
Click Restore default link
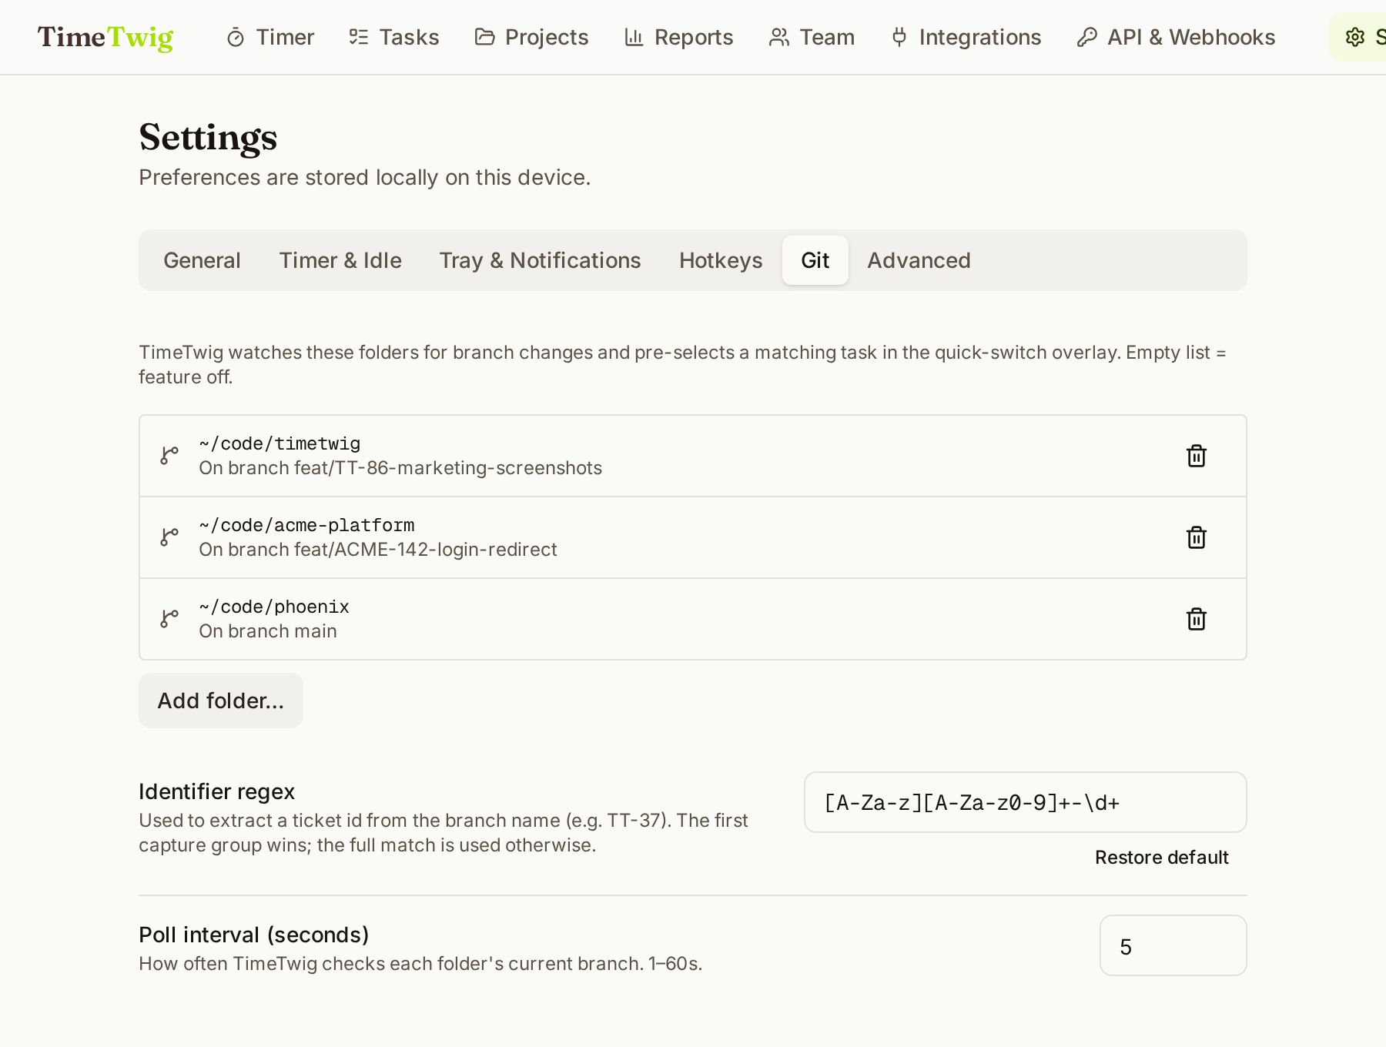coord(1161,858)
